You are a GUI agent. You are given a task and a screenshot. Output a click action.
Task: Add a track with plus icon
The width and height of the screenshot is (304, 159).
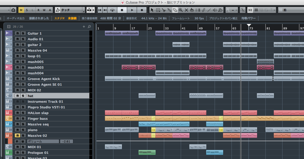84,27
